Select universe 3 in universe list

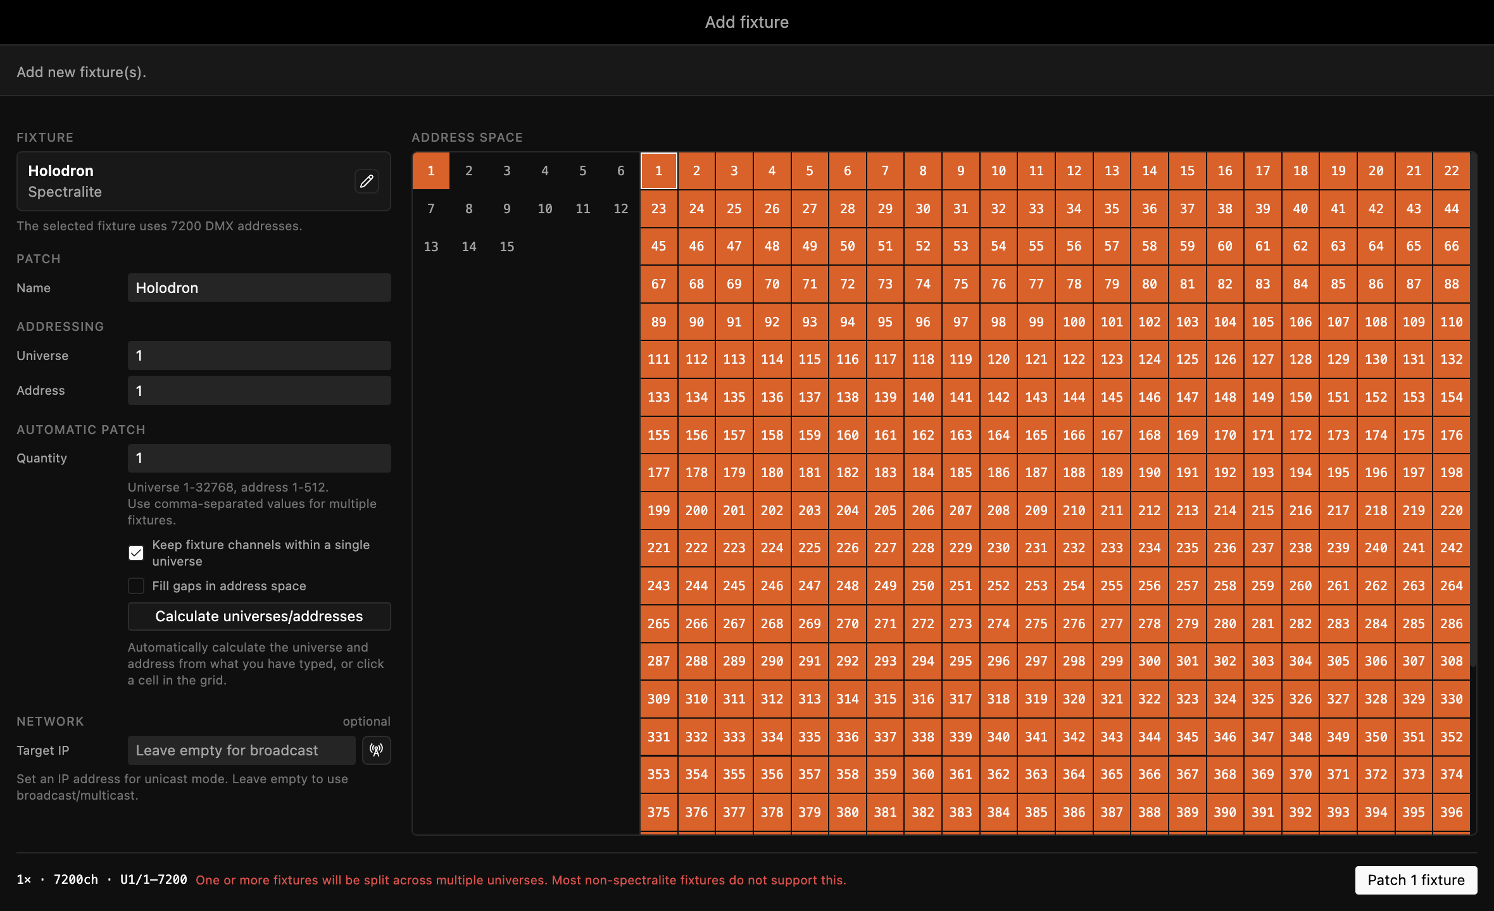click(507, 171)
